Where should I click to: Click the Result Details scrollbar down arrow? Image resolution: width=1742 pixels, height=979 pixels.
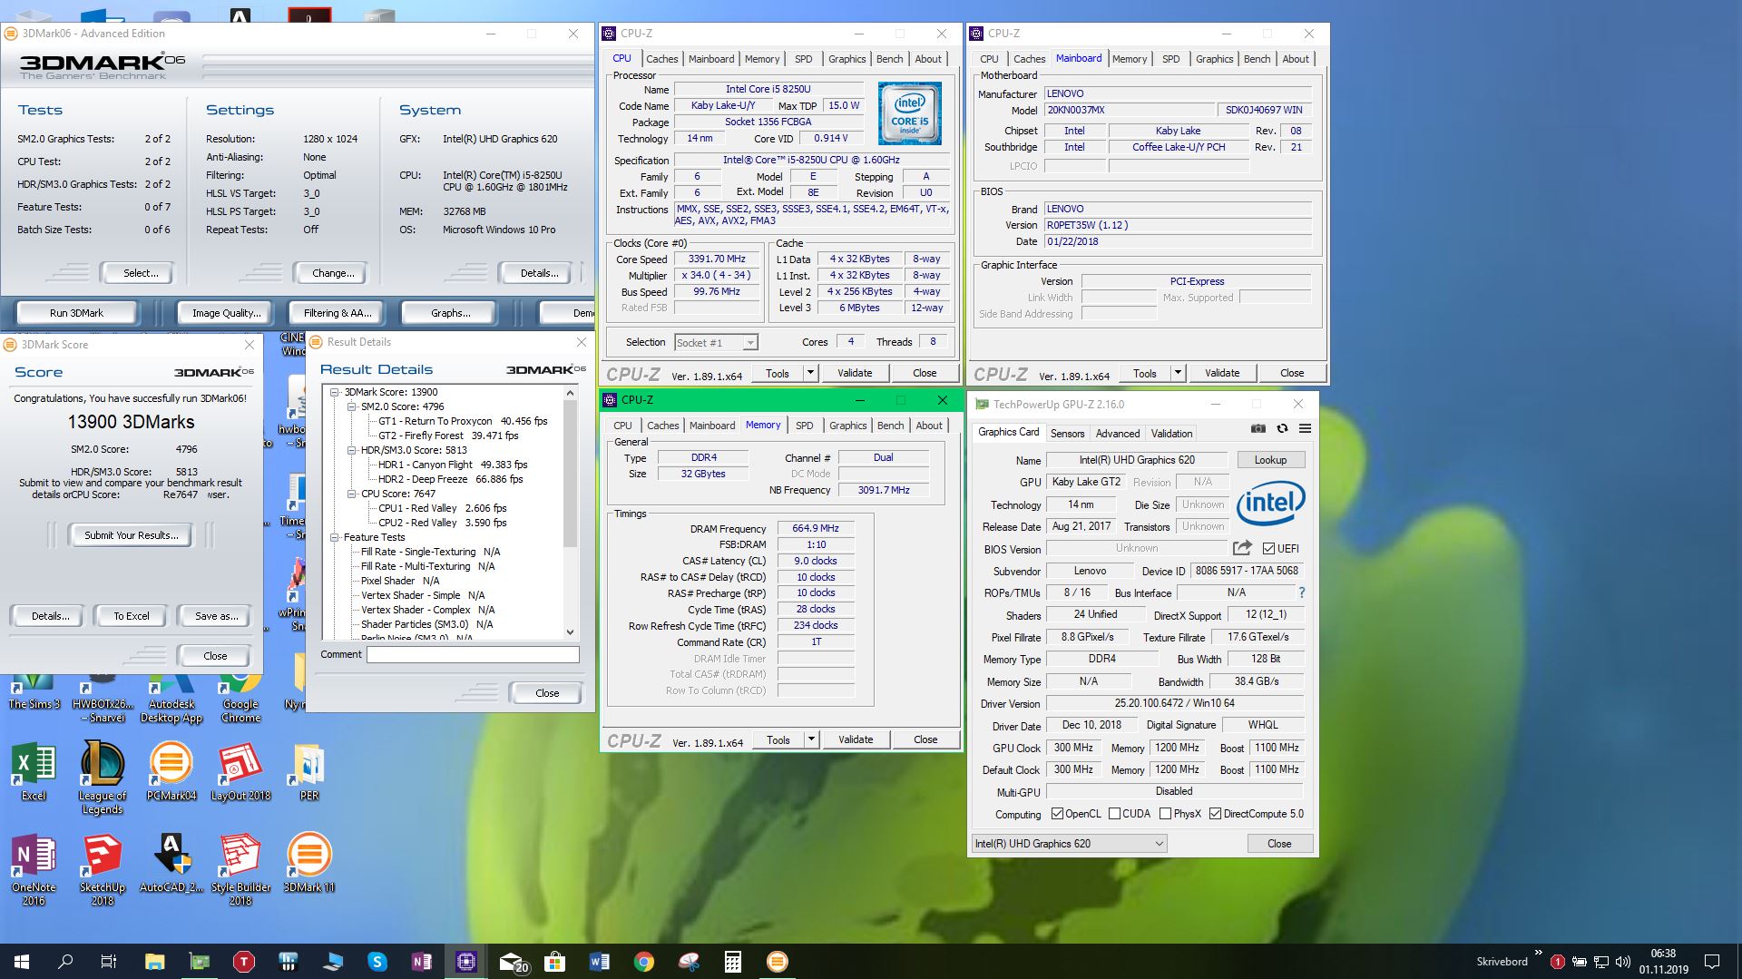pyautogui.click(x=570, y=632)
